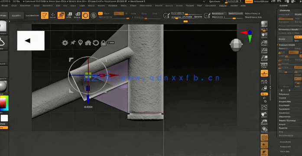Click the AAHalf icon on right shelf
Image resolution: width=302 pixels, height=156 pixels.
click(x=264, y=58)
